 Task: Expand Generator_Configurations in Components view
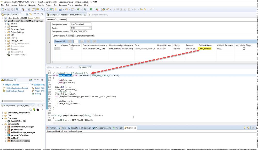tap(3, 113)
